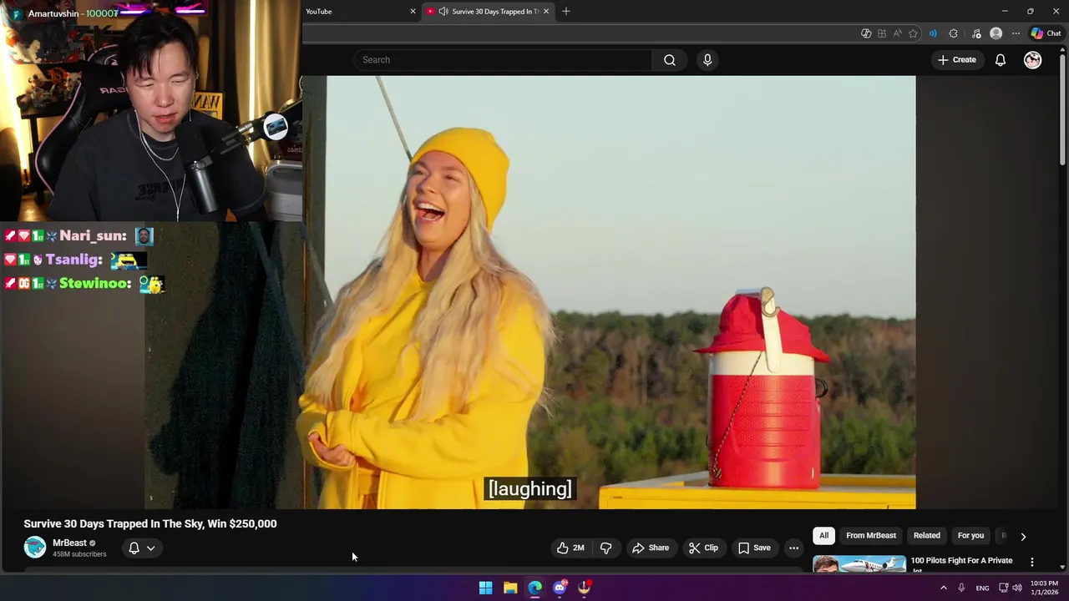Open the Windows Start menu
The image size is (1069, 601).
coord(485,588)
